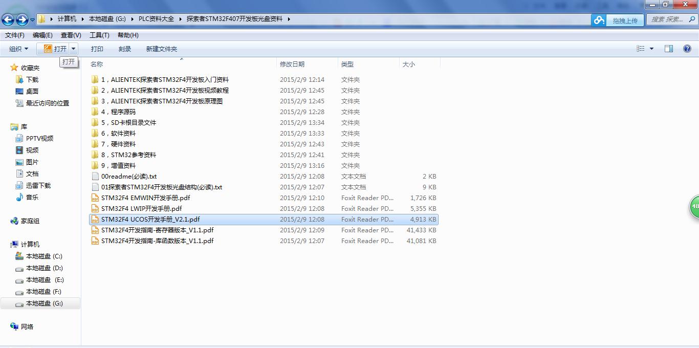Select STM32F4 EMWIN开发手册.pdf file icon

[95, 198]
